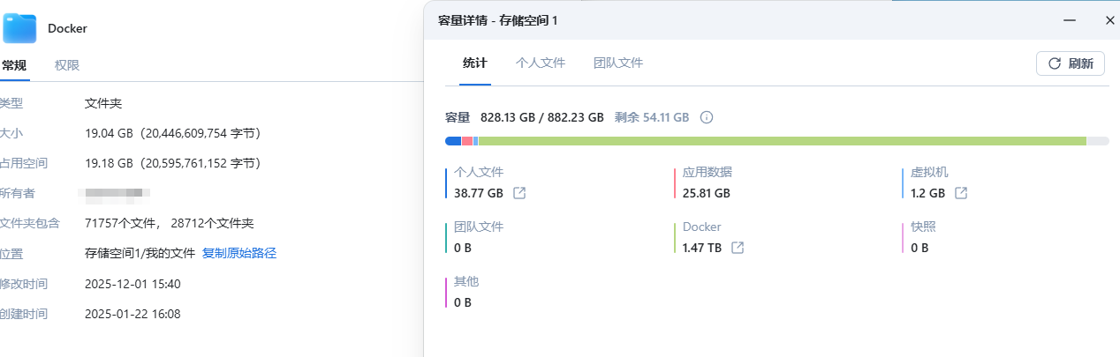This screenshot has width=1120, height=357.
Task: Select the 常规 tab
Action: [14, 65]
